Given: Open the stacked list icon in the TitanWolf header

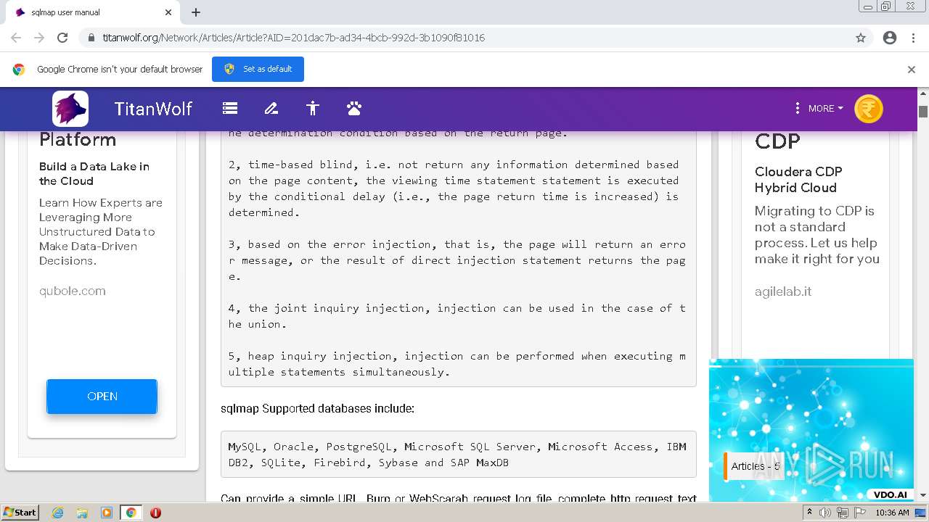Looking at the screenshot, I should pyautogui.click(x=230, y=109).
